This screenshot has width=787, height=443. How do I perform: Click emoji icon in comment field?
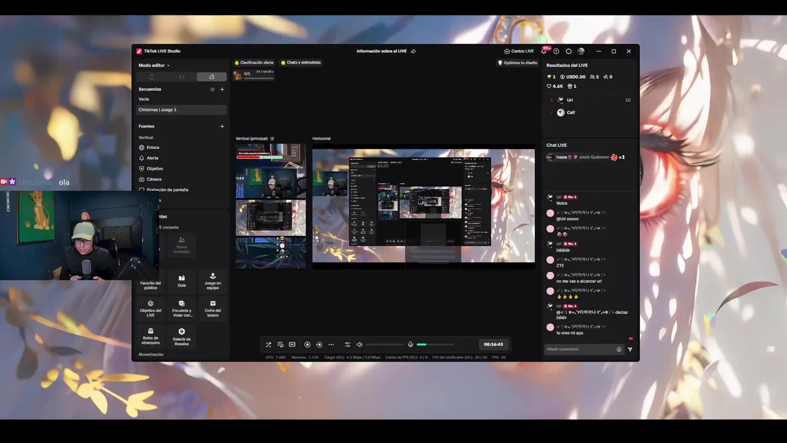pyautogui.click(x=619, y=349)
